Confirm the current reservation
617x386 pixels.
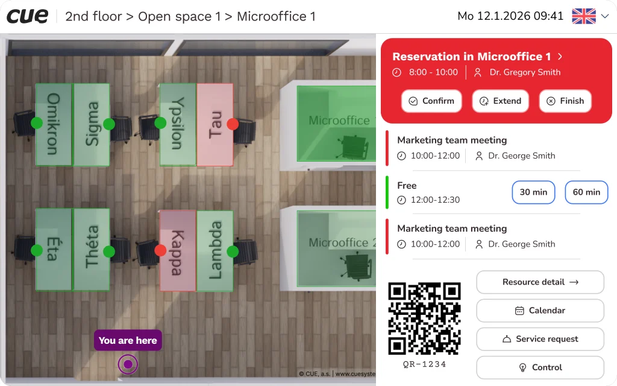pos(431,101)
